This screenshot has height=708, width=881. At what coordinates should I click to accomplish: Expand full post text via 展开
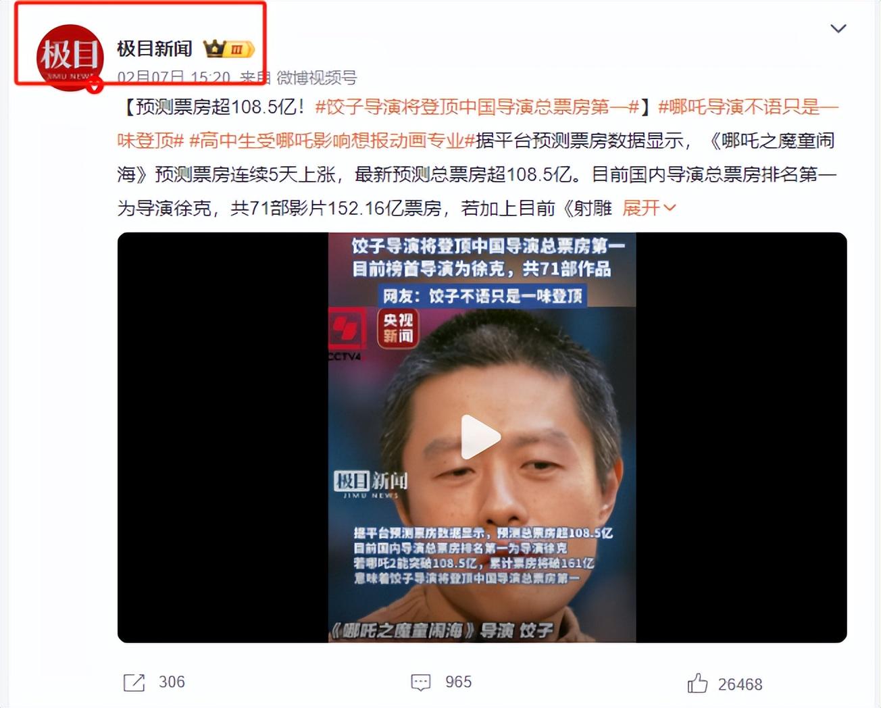[x=649, y=208]
